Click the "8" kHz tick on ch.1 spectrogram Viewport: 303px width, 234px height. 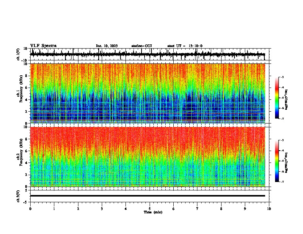click(x=26, y=76)
